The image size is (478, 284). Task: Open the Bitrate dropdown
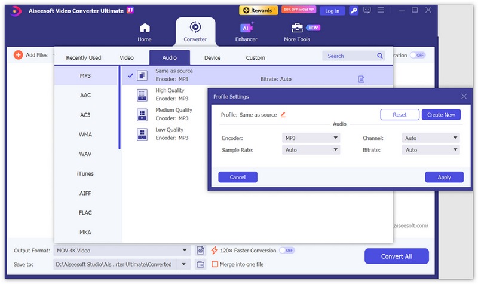click(430, 150)
